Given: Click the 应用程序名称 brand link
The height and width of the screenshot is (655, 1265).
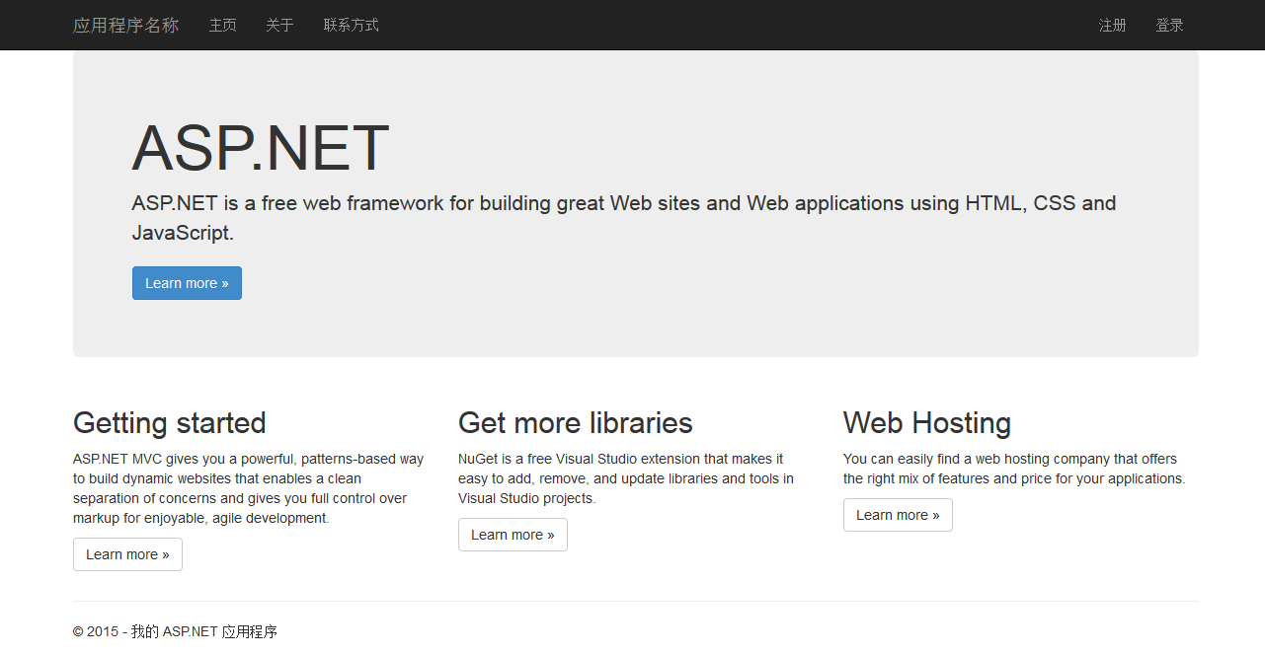Looking at the screenshot, I should pyautogui.click(x=125, y=25).
